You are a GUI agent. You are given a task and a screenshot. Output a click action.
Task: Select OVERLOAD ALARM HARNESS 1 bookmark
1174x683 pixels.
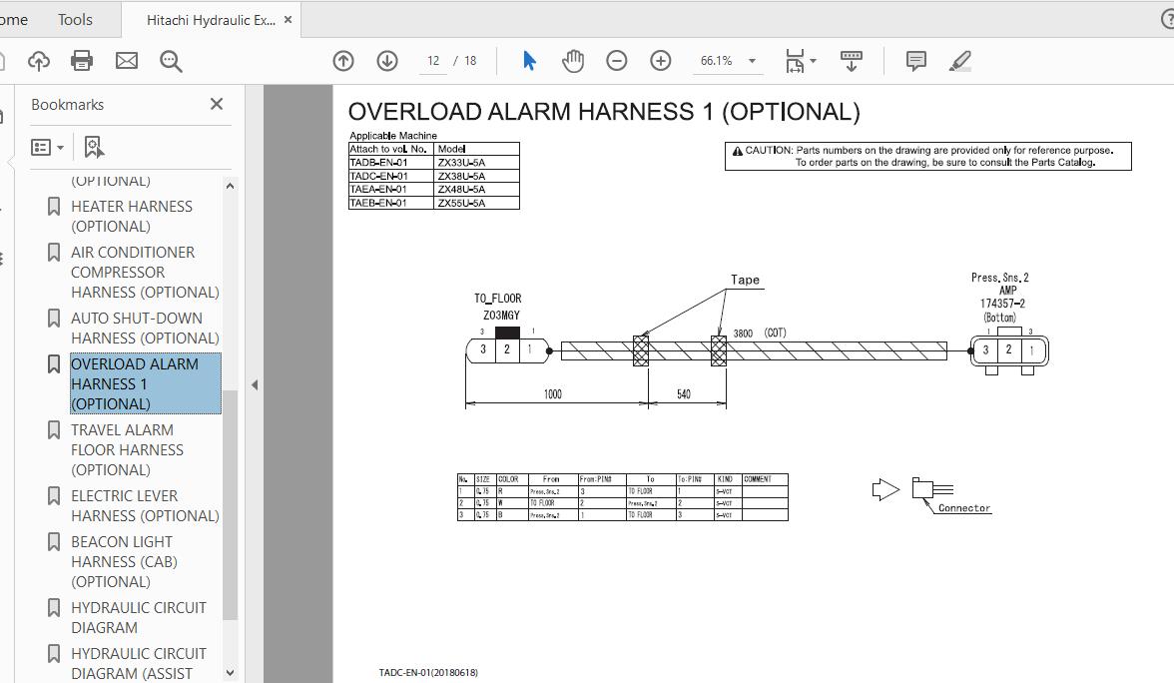[146, 383]
